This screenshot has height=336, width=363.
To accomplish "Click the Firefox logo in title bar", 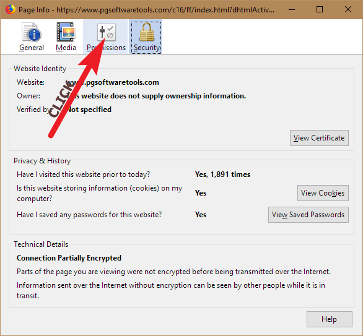I will point(10,9).
